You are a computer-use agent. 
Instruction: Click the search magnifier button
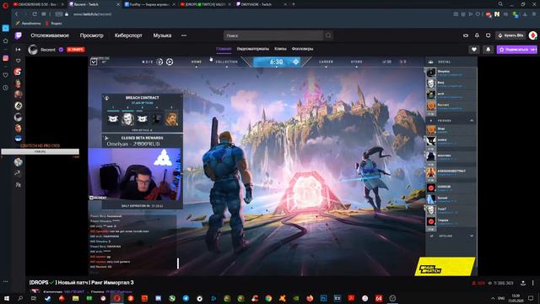coord(328,35)
